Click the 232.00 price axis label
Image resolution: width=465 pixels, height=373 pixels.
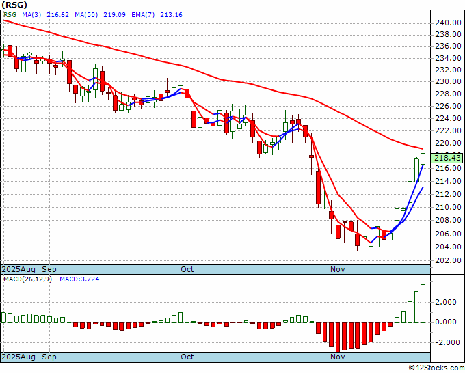(448, 70)
